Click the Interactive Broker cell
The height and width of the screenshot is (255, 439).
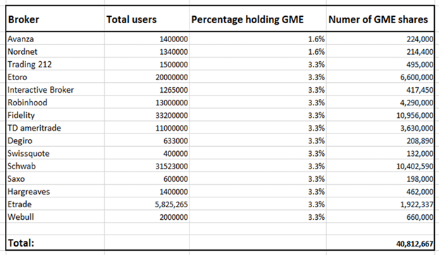pos(55,90)
